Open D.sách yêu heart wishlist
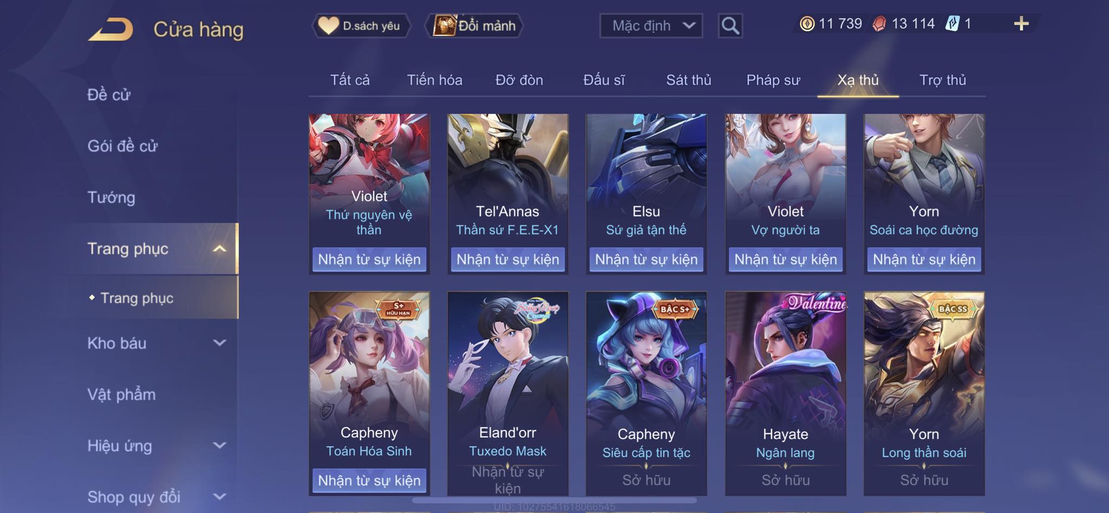The image size is (1109, 513). point(361,25)
